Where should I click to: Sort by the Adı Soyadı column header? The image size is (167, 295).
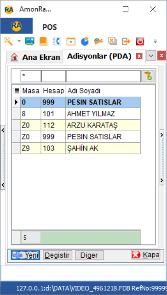[x=103, y=91]
